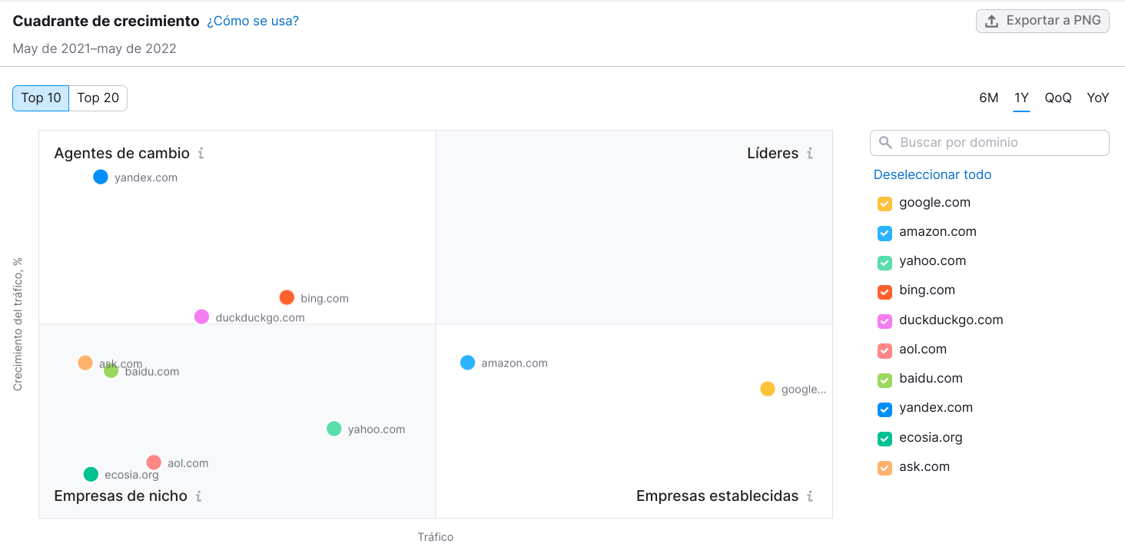Select the yahoo.com green chart dot
Viewport: 1125px width, 557px height.
(334, 429)
